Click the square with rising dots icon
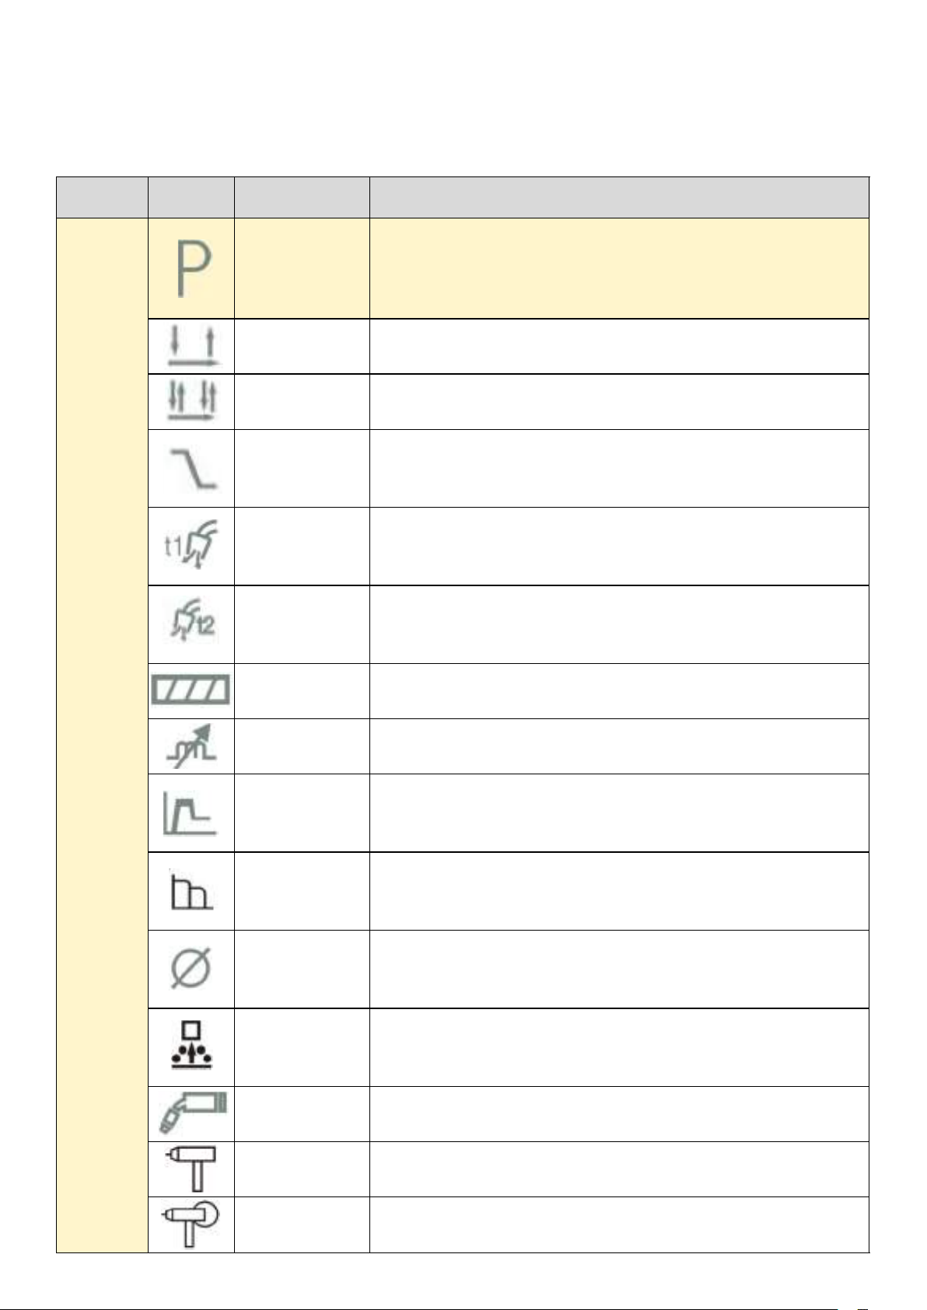Viewport: 927px width, 1310px height. point(191,1046)
